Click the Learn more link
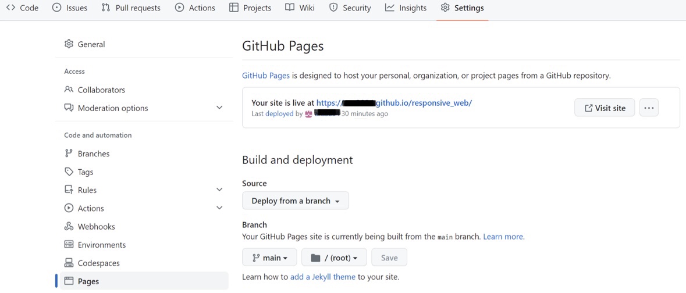 coord(503,237)
